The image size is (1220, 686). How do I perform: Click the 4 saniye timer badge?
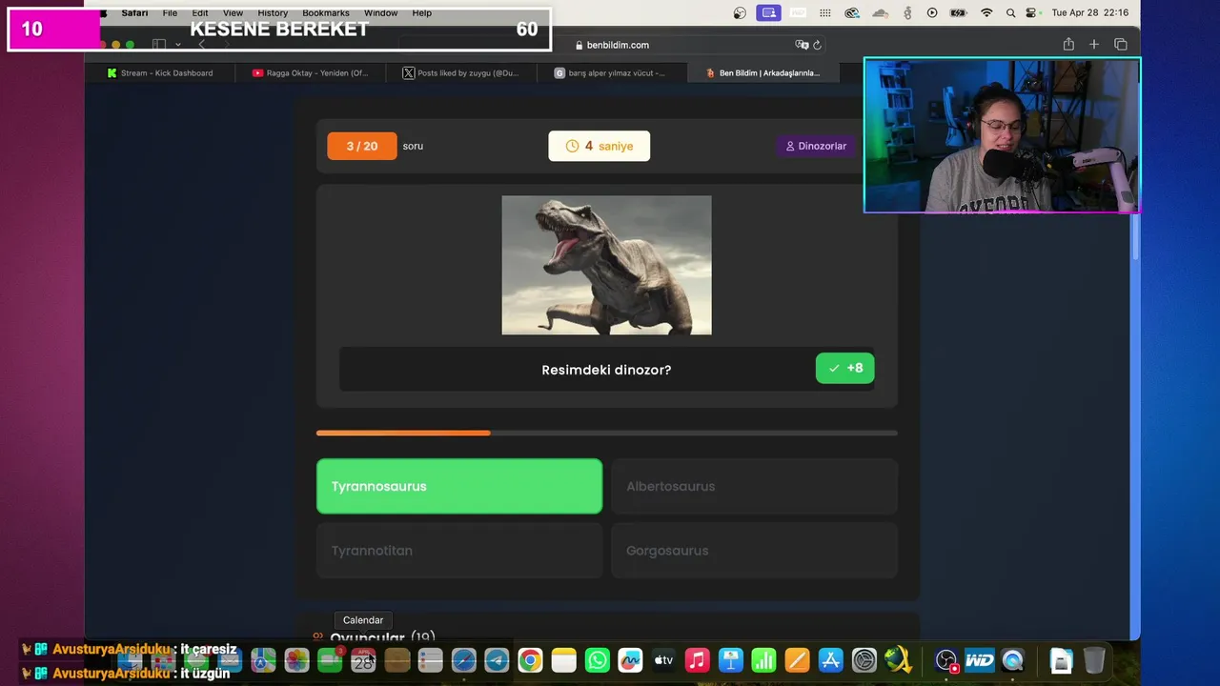tap(599, 146)
